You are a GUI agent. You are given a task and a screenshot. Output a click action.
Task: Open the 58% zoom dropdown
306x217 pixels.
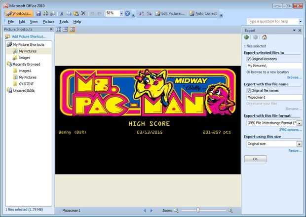(121, 13)
